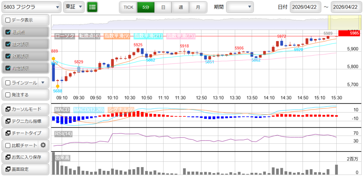364x177 pixels.
Task: Open the 東証 market dropdown
Action: coord(74,7)
